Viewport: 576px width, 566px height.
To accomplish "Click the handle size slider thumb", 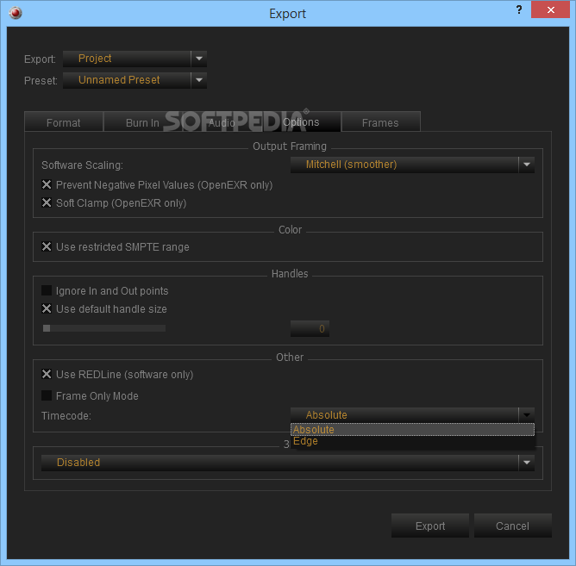I will point(47,328).
